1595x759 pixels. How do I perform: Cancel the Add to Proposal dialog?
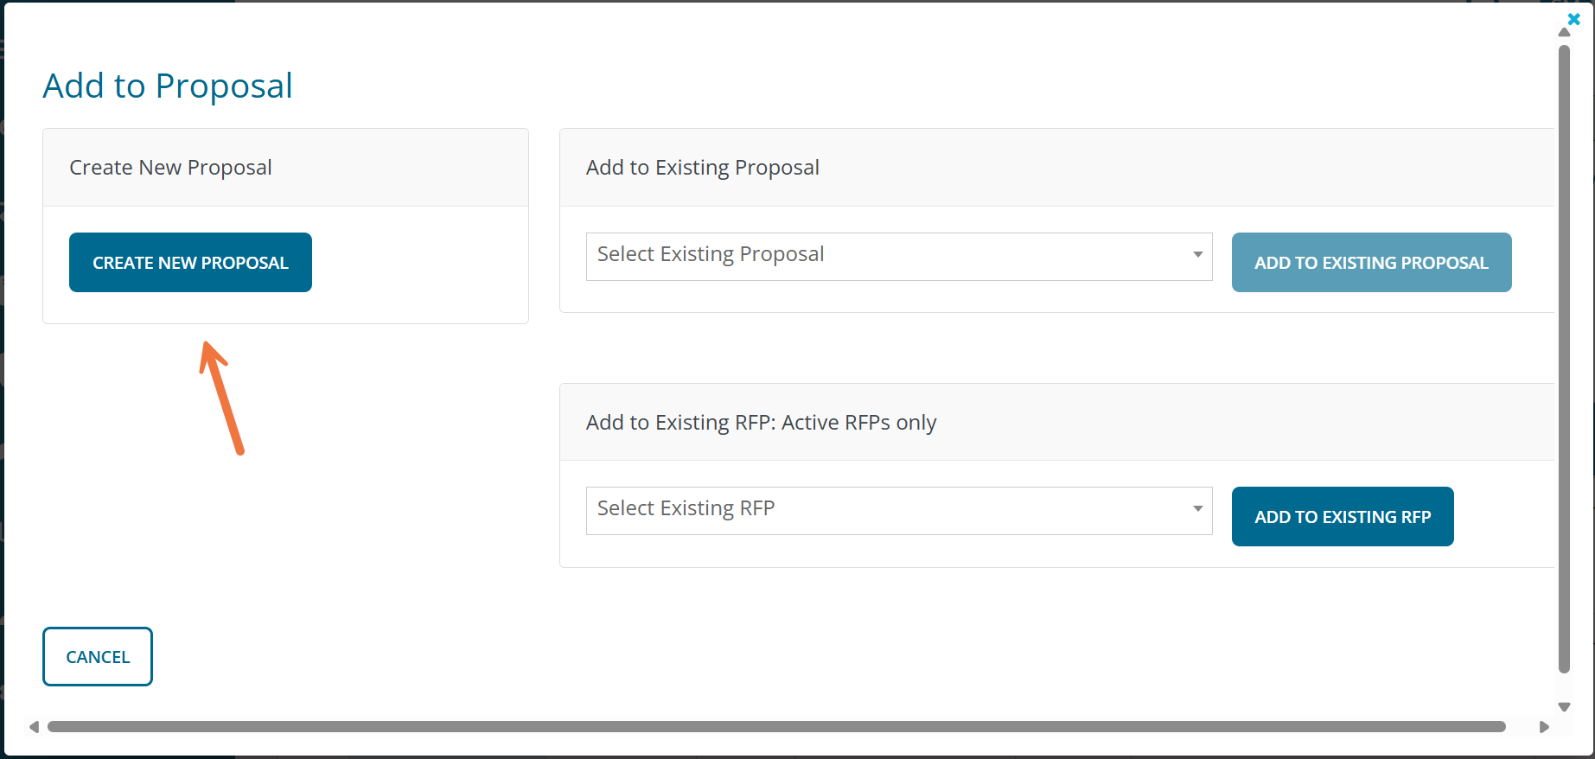98,657
